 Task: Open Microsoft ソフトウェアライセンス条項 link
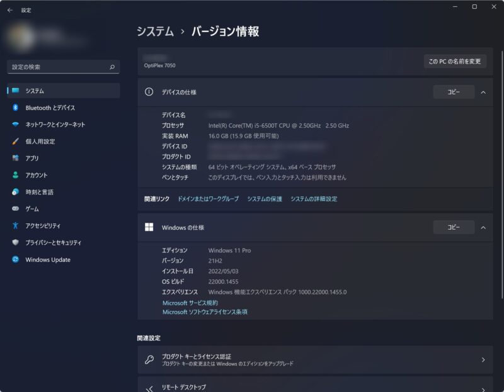coord(205,311)
